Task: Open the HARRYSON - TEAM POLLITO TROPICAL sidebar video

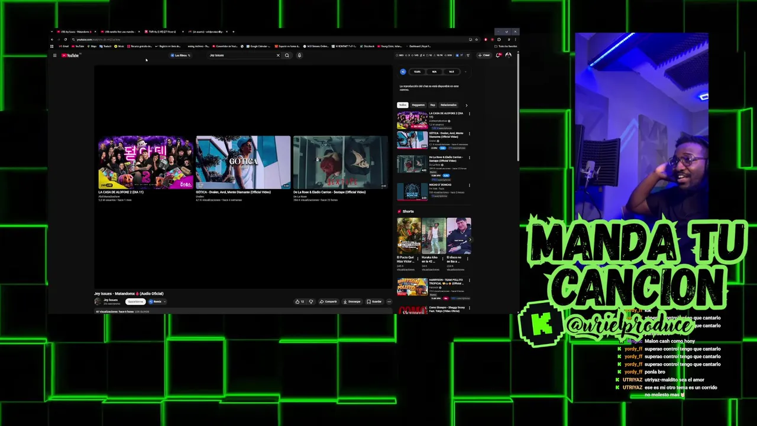Action: pyautogui.click(x=412, y=287)
